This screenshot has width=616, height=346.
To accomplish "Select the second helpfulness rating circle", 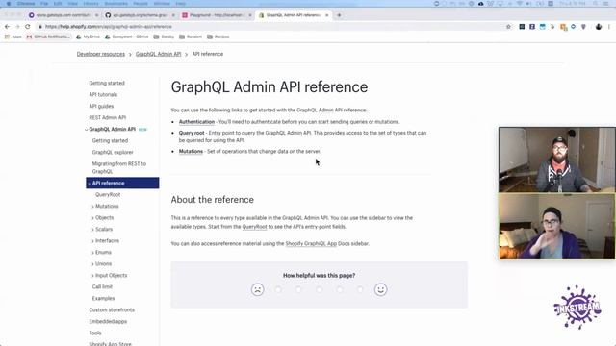I will click(x=278, y=289).
